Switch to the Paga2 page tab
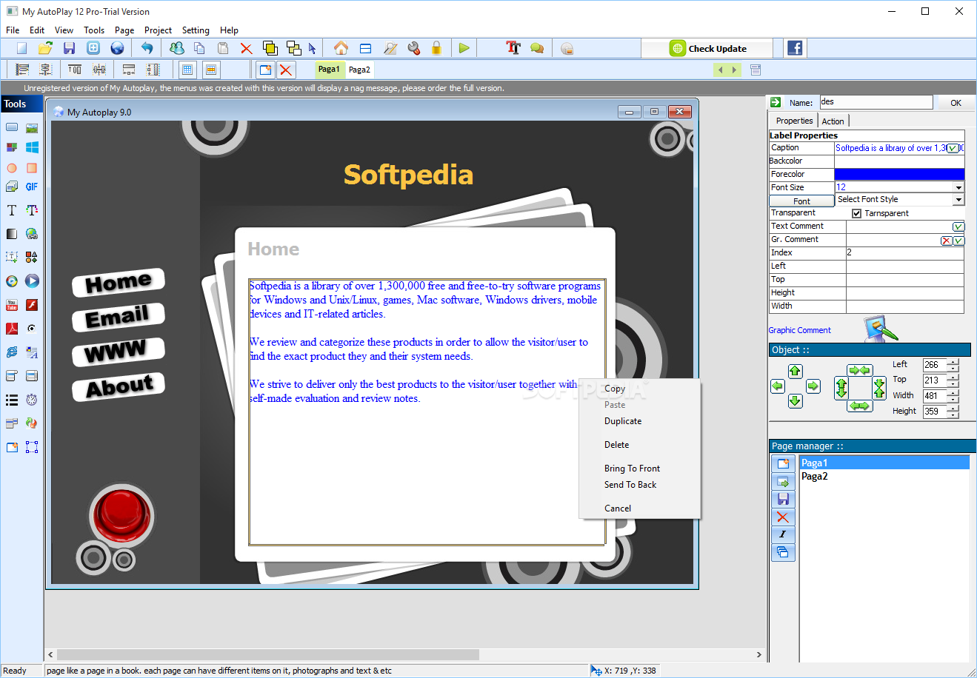The width and height of the screenshot is (977, 678). coord(359,70)
